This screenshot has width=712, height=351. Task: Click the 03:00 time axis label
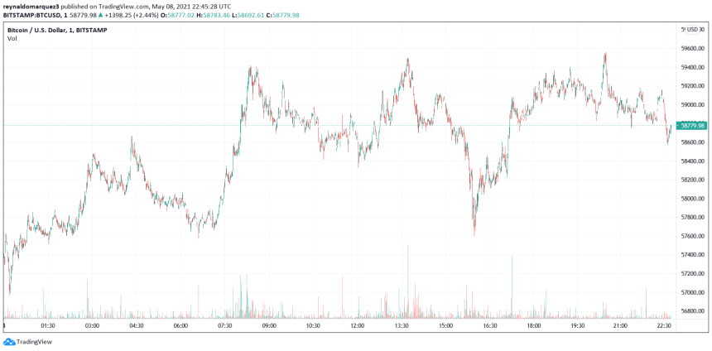(x=92, y=325)
